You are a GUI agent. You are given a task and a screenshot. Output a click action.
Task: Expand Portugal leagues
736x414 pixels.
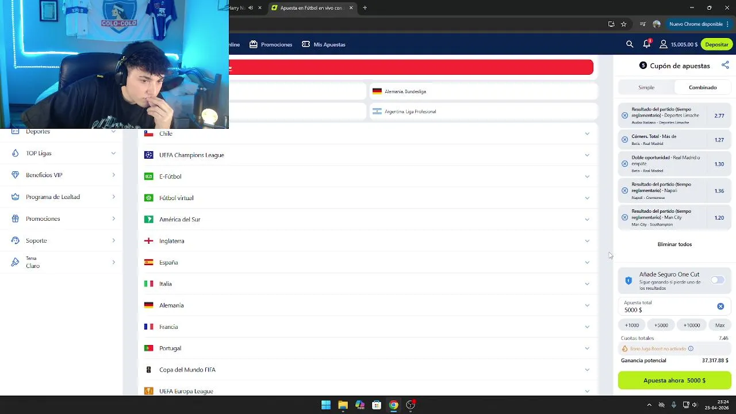point(587,348)
